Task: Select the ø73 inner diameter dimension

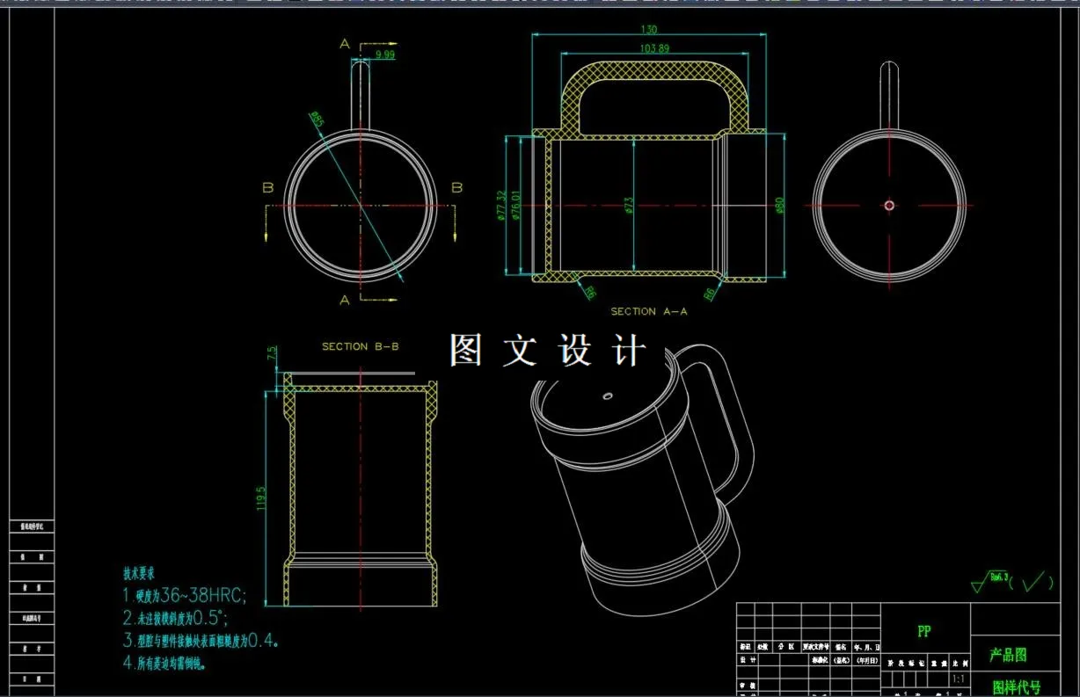Action: point(630,205)
